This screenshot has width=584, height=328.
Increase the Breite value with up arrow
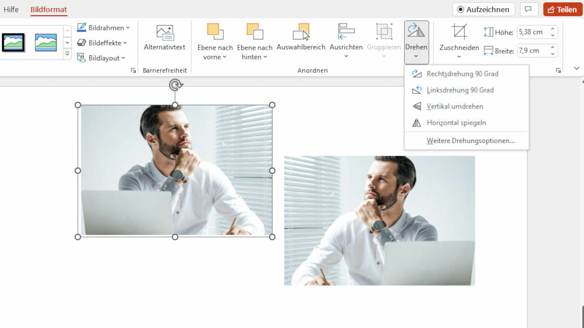point(553,48)
